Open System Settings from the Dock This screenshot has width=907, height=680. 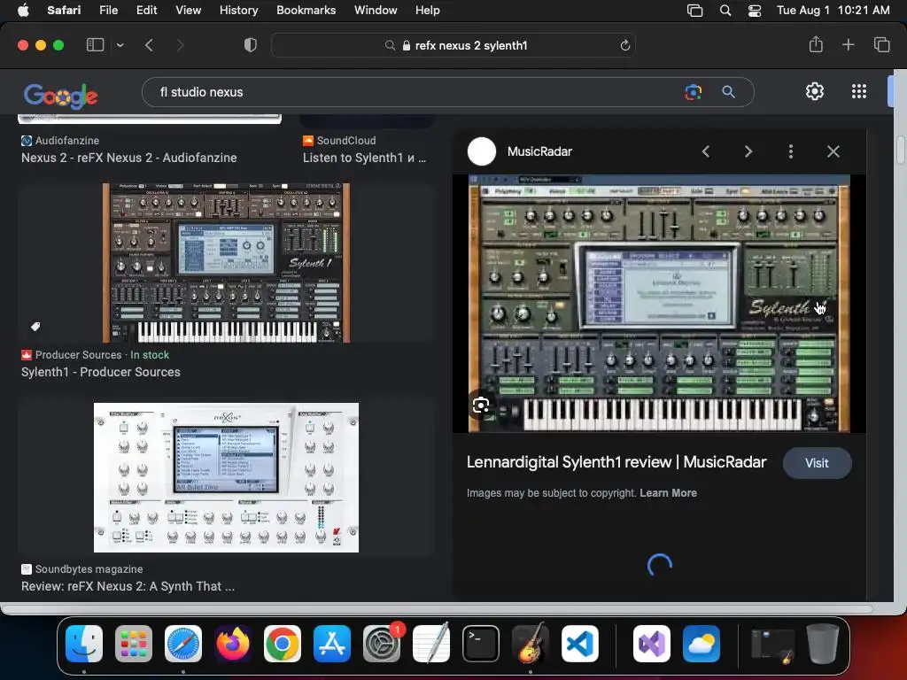point(382,644)
